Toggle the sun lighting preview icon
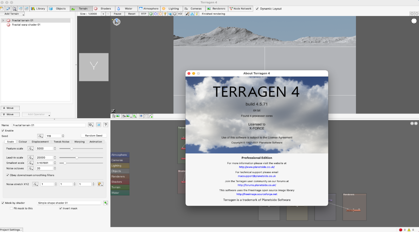The image size is (419, 232). pos(160,14)
